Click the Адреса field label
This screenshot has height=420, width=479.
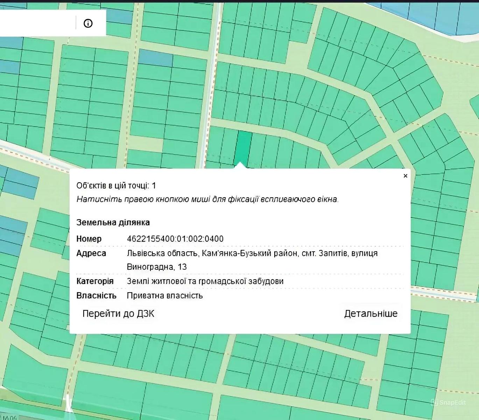[91, 253]
